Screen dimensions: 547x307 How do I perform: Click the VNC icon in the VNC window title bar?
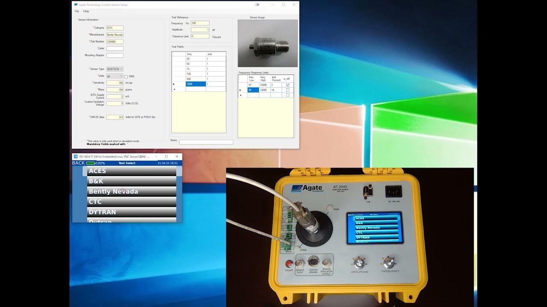tap(76, 156)
